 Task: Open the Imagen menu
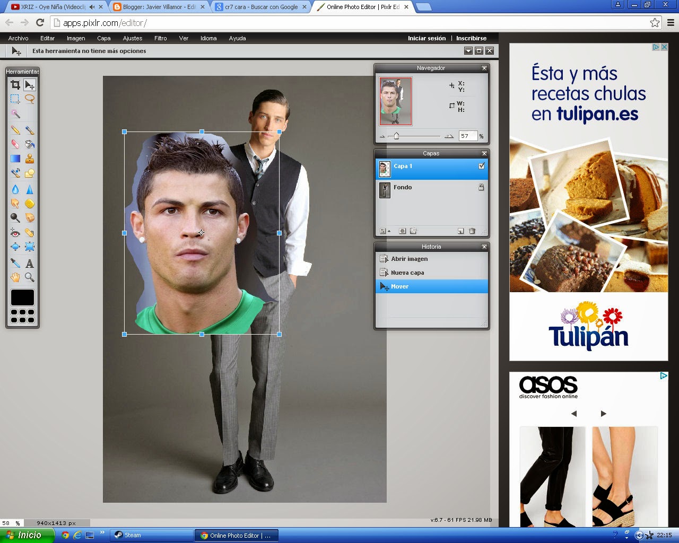click(x=76, y=38)
